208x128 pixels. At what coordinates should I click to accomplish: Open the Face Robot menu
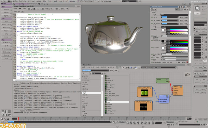(x=72, y=1)
